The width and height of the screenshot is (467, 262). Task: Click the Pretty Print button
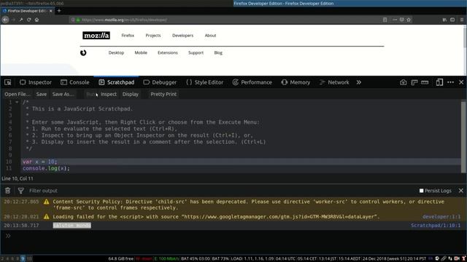163,94
